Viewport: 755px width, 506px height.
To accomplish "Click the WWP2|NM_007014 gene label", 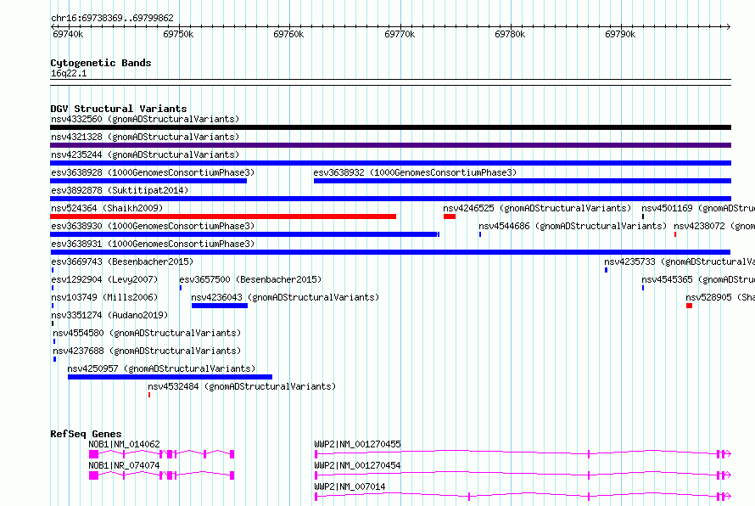I will 350,486.
